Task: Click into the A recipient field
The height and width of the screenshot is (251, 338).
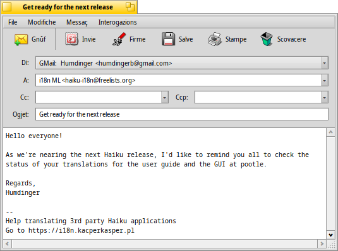Action: click(x=178, y=80)
